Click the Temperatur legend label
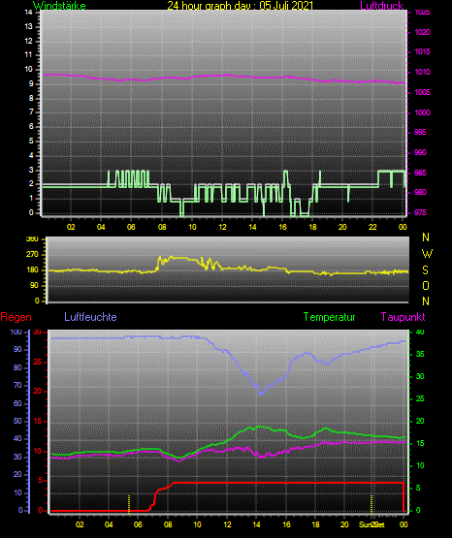The width and height of the screenshot is (452, 538). (x=329, y=317)
